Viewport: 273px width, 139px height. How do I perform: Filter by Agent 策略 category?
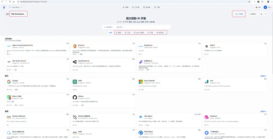point(139,33)
